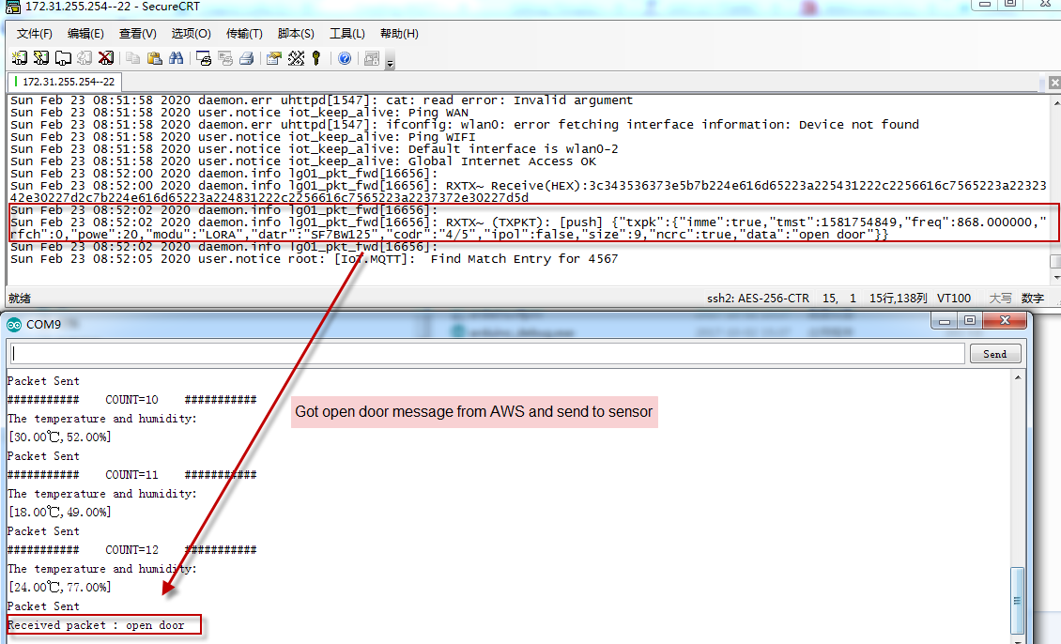
Task: Click the COUNT=10 line in COM9
Action: (132, 400)
